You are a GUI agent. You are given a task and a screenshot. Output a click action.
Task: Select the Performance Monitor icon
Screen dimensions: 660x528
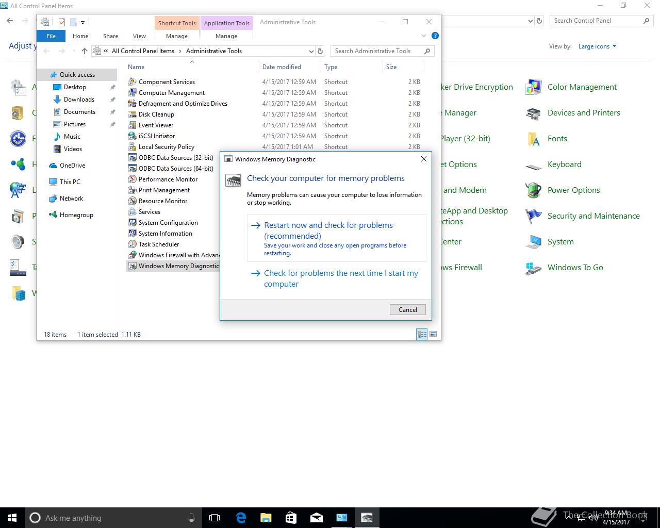(x=133, y=179)
